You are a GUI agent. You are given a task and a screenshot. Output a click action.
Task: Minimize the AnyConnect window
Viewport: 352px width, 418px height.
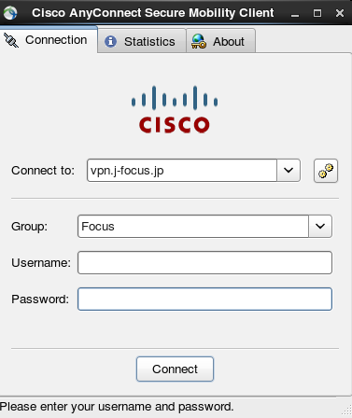coord(295,13)
